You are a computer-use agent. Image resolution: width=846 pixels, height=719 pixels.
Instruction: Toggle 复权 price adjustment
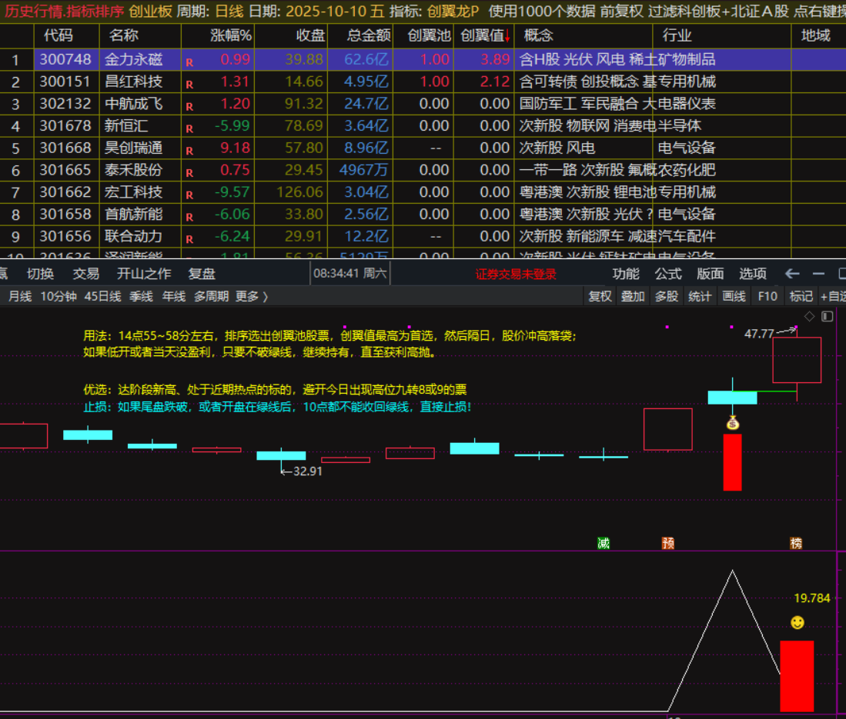pos(600,296)
